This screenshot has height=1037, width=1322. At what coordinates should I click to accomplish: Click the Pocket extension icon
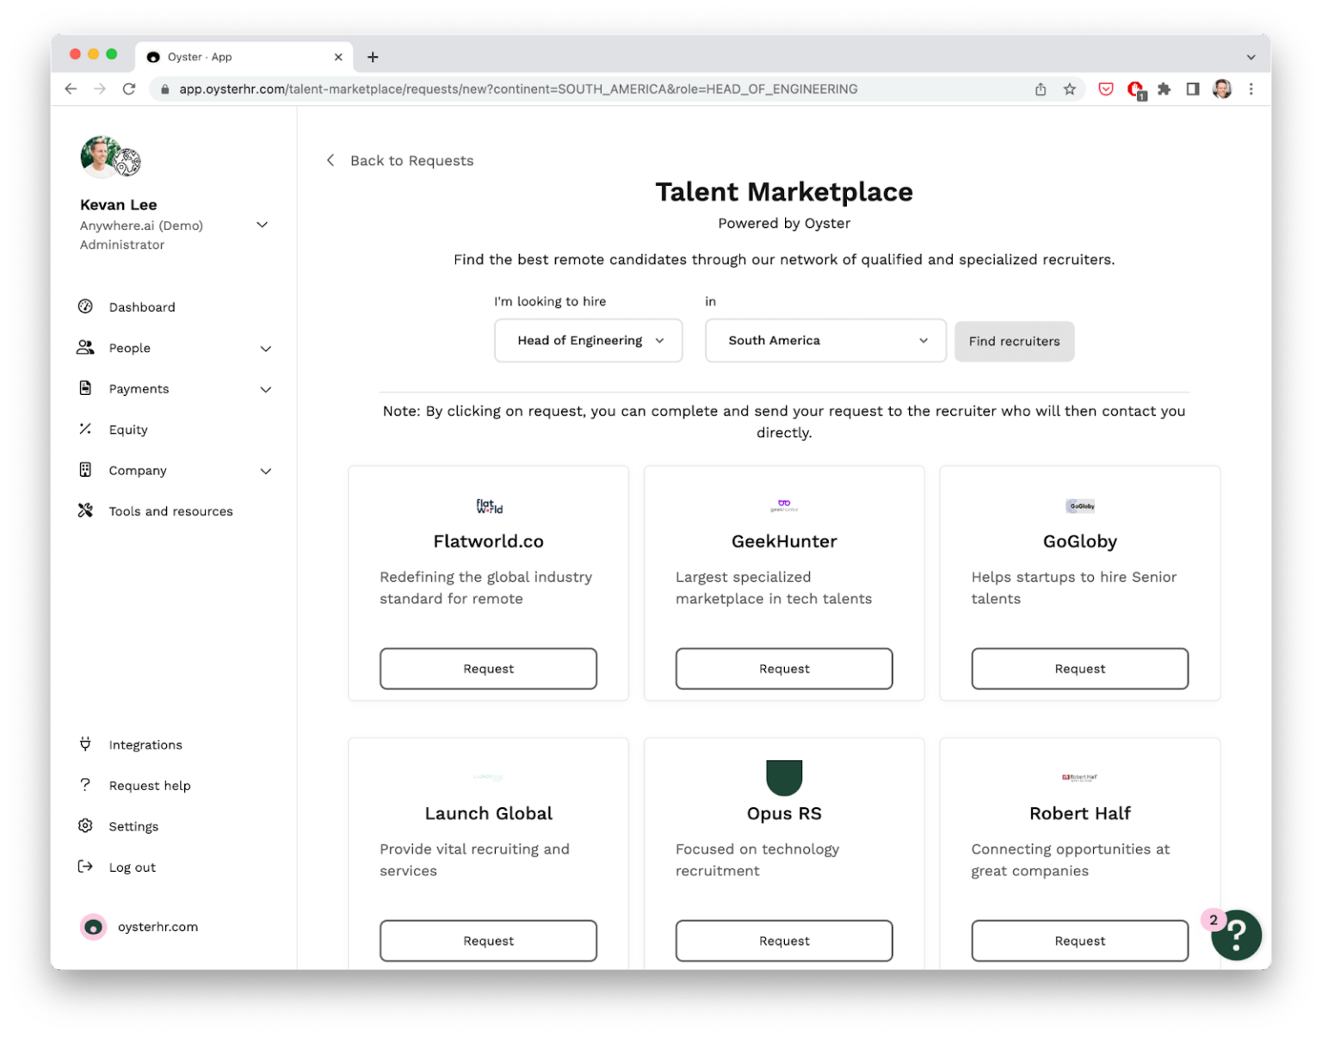tap(1106, 89)
